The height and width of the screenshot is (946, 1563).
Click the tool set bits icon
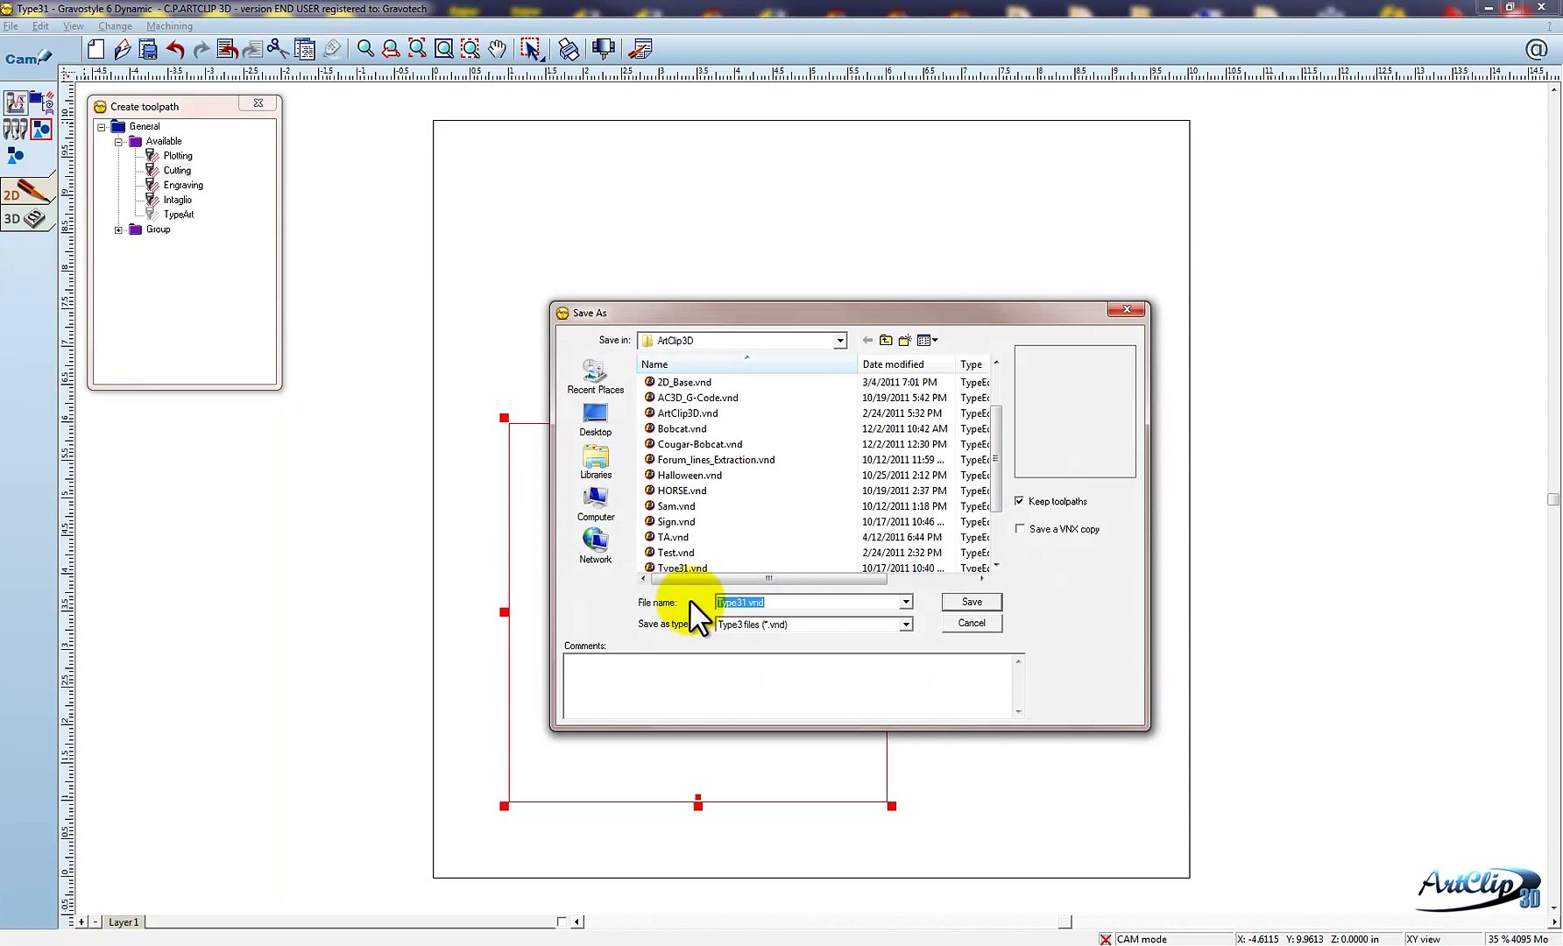coord(15,130)
